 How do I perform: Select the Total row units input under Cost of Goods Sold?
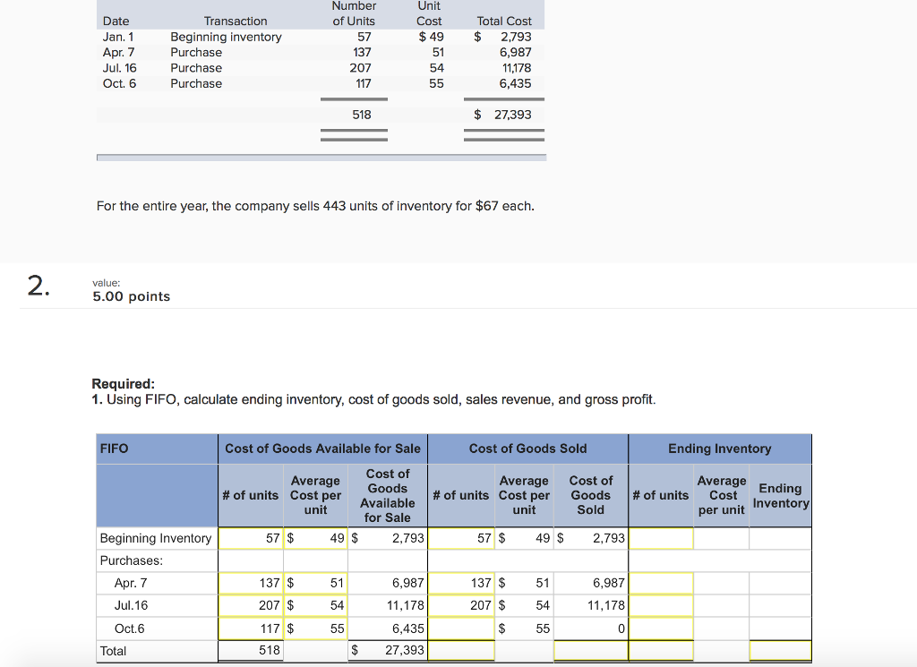(x=461, y=651)
